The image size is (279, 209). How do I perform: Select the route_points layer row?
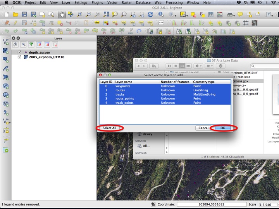coord(165,99)
